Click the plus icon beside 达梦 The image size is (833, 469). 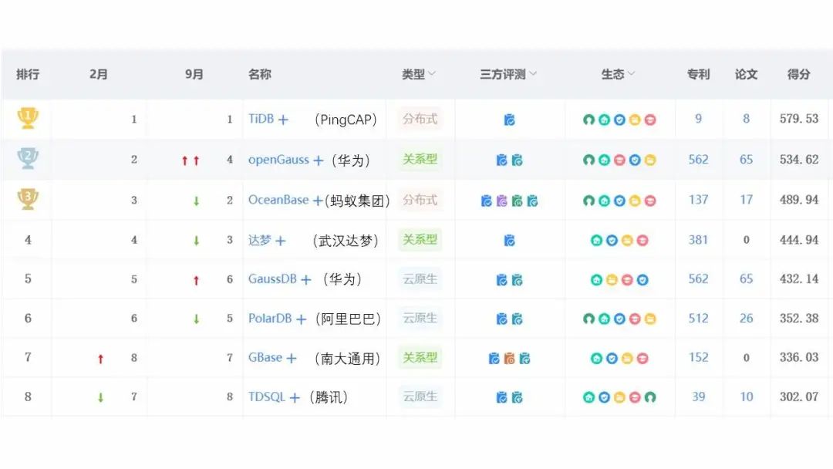click(281, 241)
